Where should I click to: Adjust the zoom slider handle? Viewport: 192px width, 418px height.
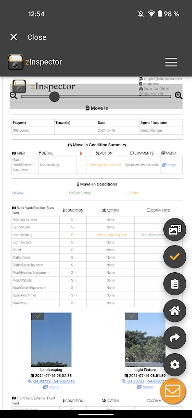[x=54, y=97]
